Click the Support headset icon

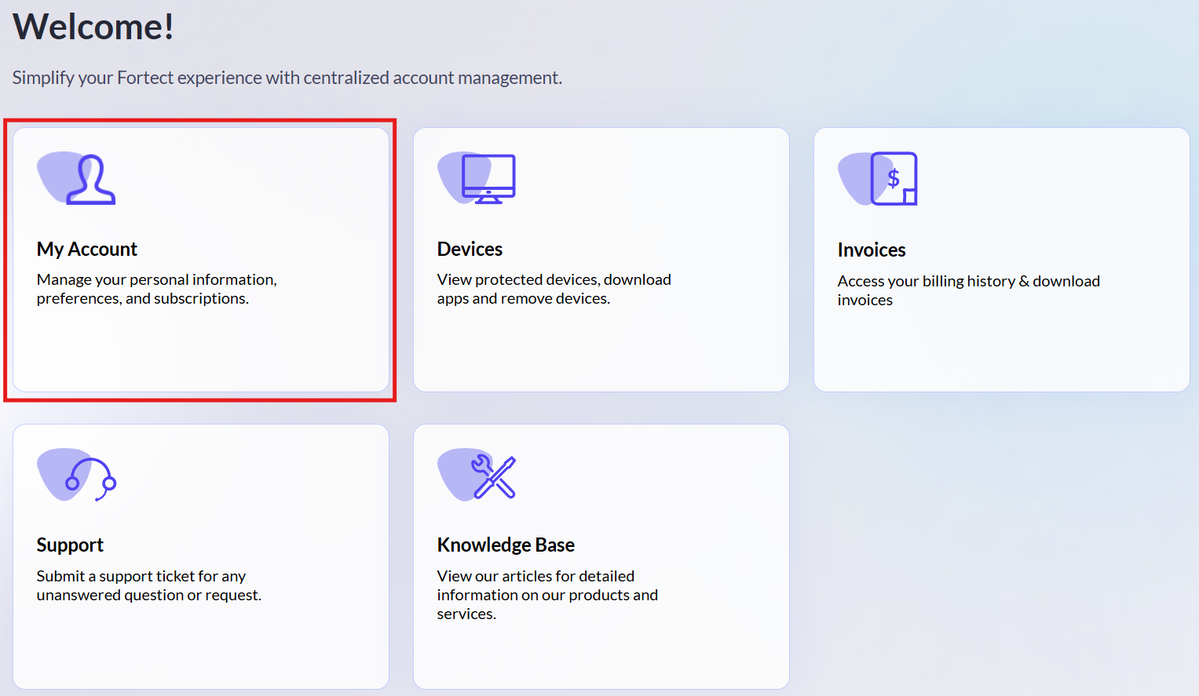(x=77, y=475)
